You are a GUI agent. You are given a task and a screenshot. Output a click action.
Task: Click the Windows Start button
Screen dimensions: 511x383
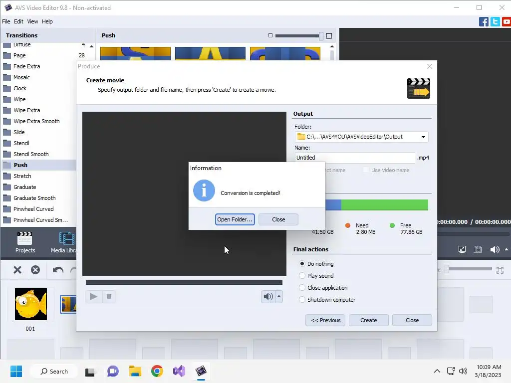(16, 371)
